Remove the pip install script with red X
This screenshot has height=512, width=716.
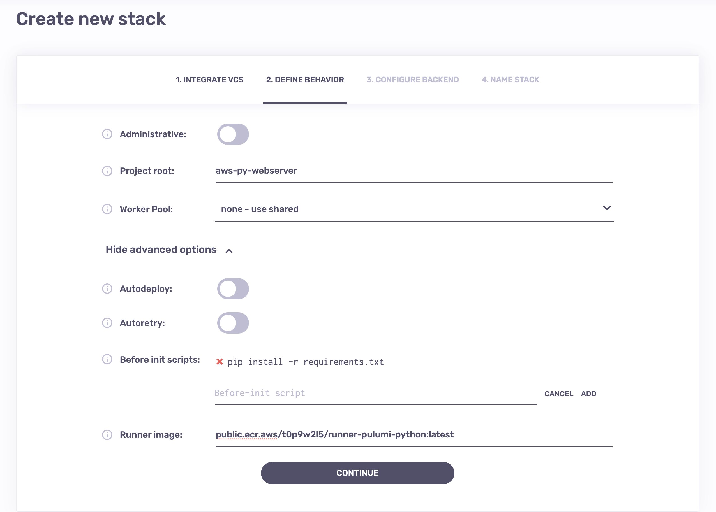(x=220, y=362)
